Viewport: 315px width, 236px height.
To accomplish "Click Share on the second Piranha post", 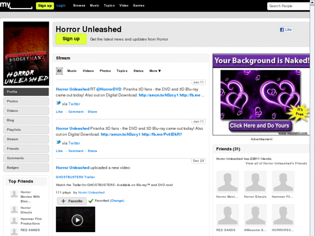I will pyautogui.click(x=92, y=151).
